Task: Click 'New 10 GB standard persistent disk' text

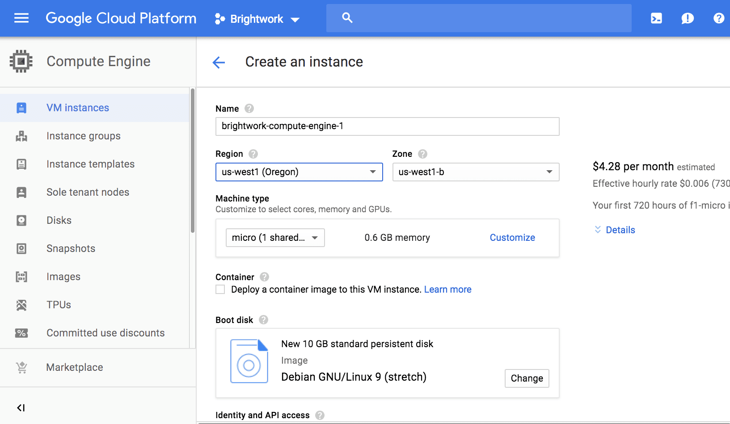Action: click(x=357, y=344)
